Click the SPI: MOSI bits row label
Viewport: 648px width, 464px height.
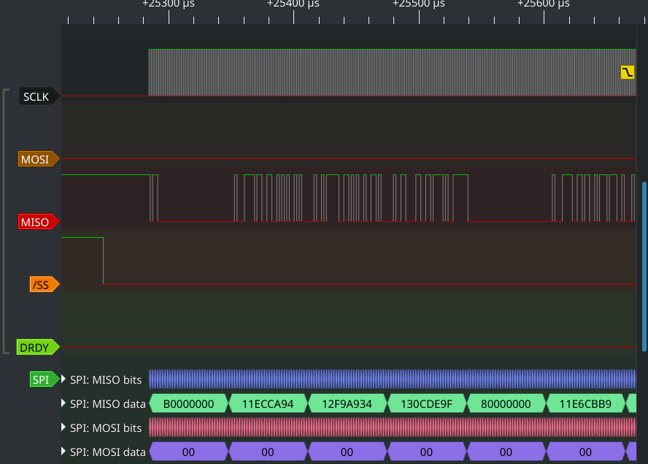coord(106,428)
